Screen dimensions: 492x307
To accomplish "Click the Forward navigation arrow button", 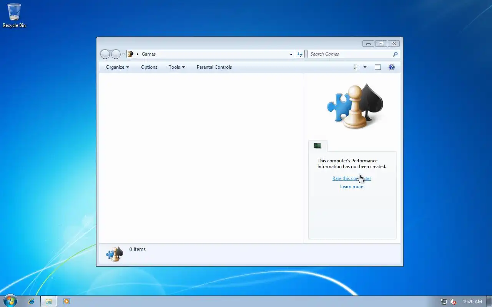I will pyautogui.click(x=116, y=54).
